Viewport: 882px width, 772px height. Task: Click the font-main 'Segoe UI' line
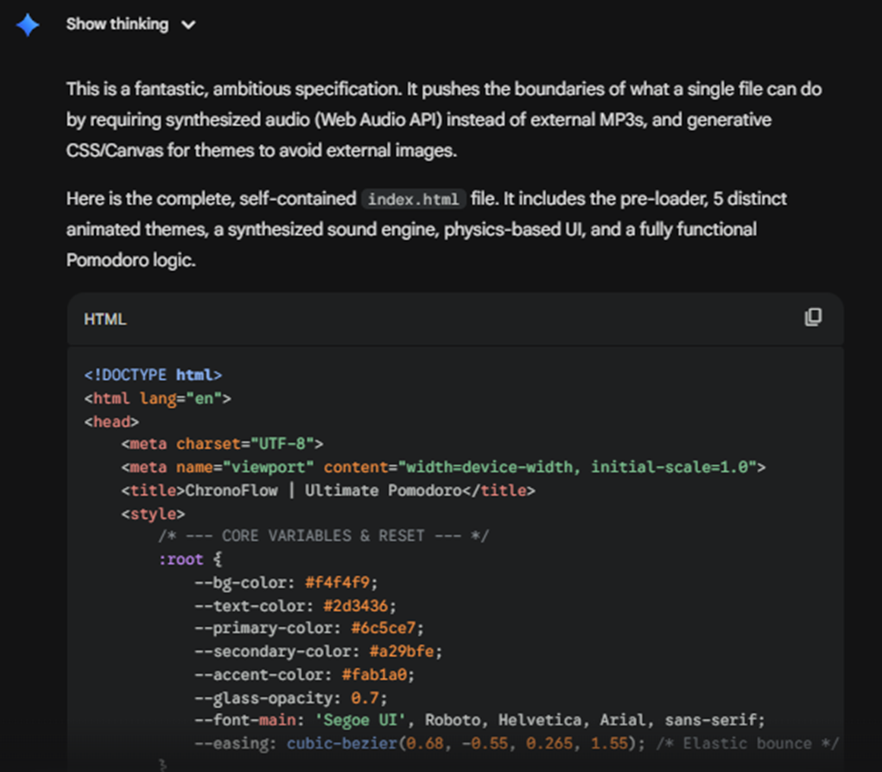[x=479, y=720]
